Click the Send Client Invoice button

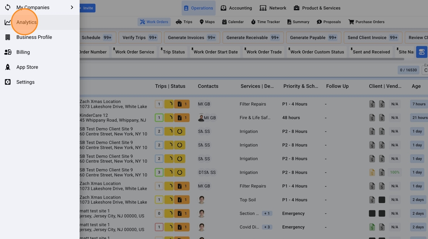click(x=373, y=38)
